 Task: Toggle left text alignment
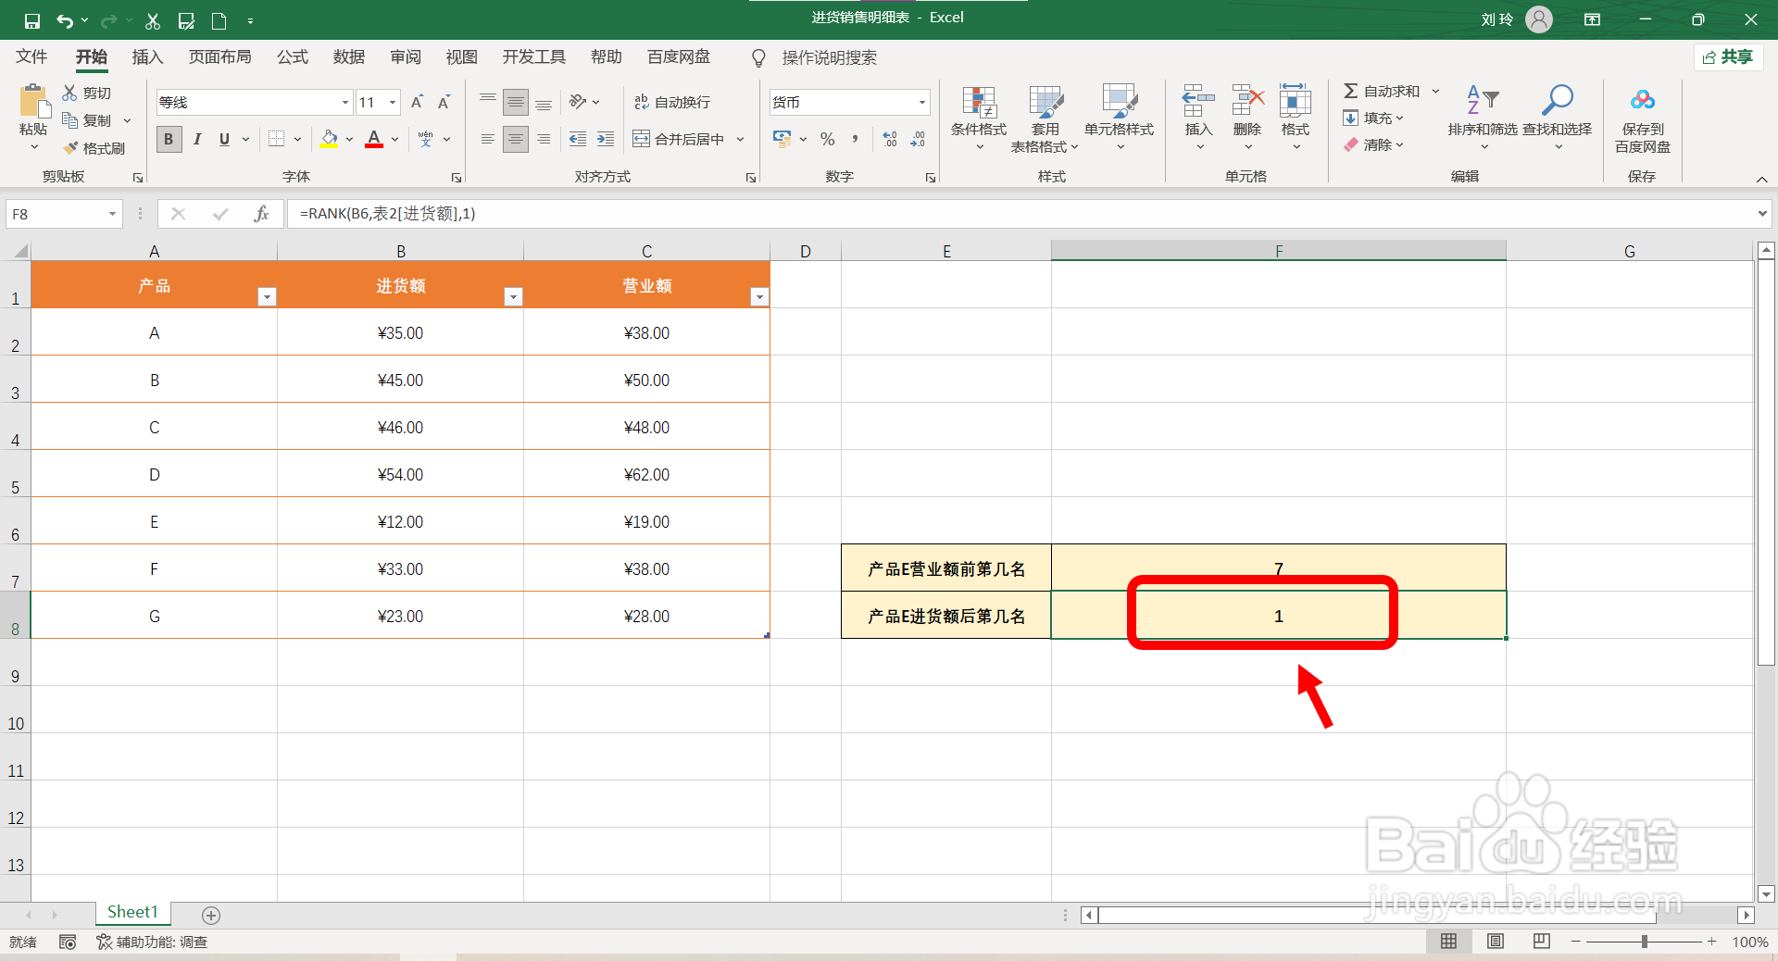(488, 139)
